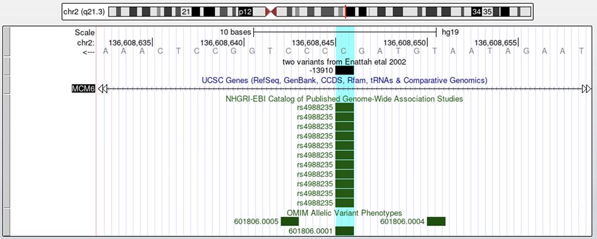The image size is (597, 239).
Task: Open the 601806.0005 OMIM variant block
Action: (x=290, y=222)
